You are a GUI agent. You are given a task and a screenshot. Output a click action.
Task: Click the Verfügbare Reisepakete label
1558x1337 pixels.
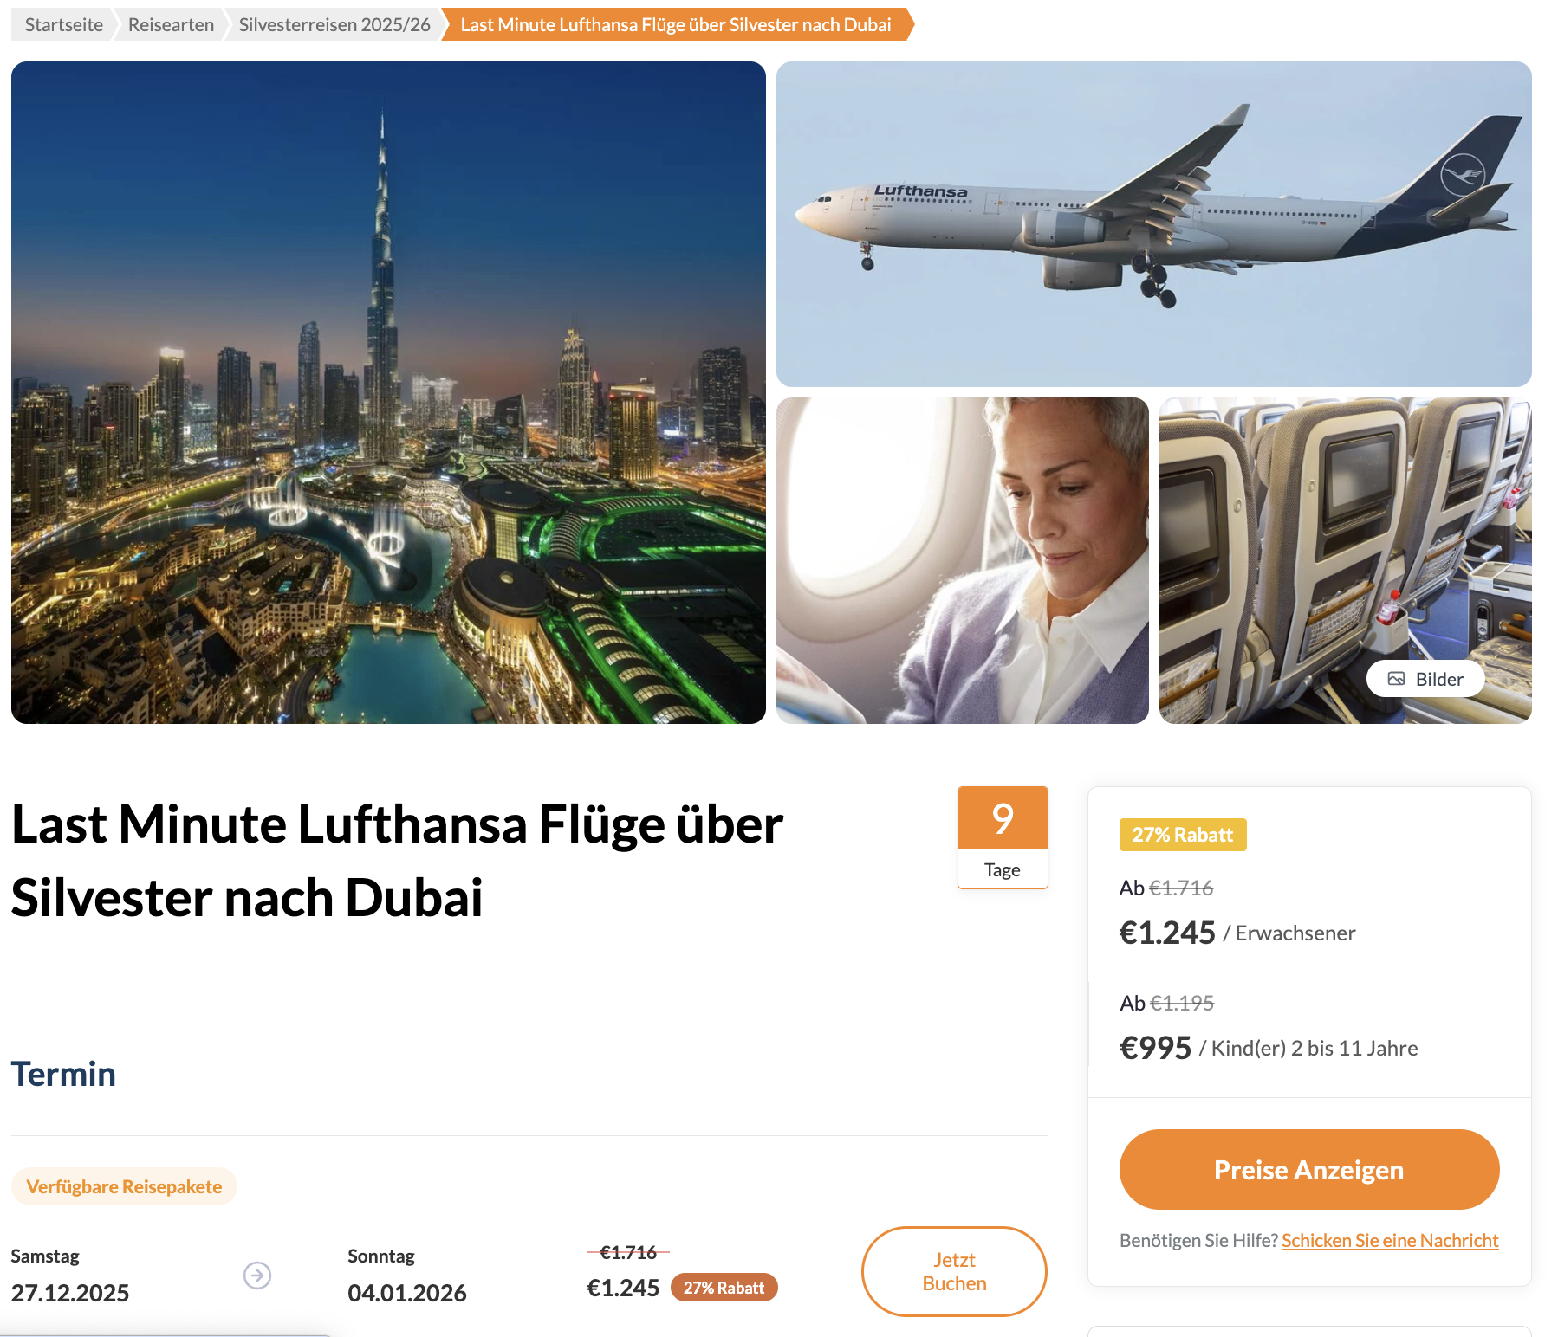click(x=124, y=1186)
